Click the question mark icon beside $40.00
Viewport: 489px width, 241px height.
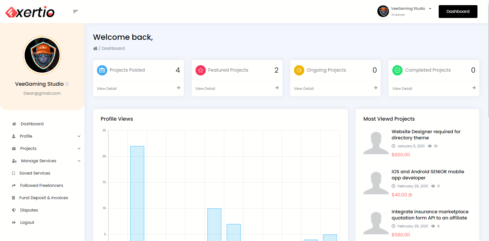click(x=410, y=195)
